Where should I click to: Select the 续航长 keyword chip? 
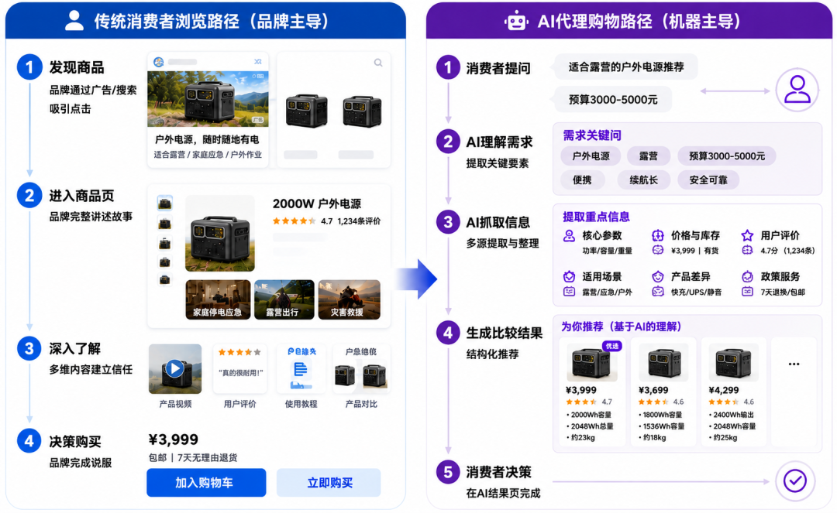[x=644, y=180]
